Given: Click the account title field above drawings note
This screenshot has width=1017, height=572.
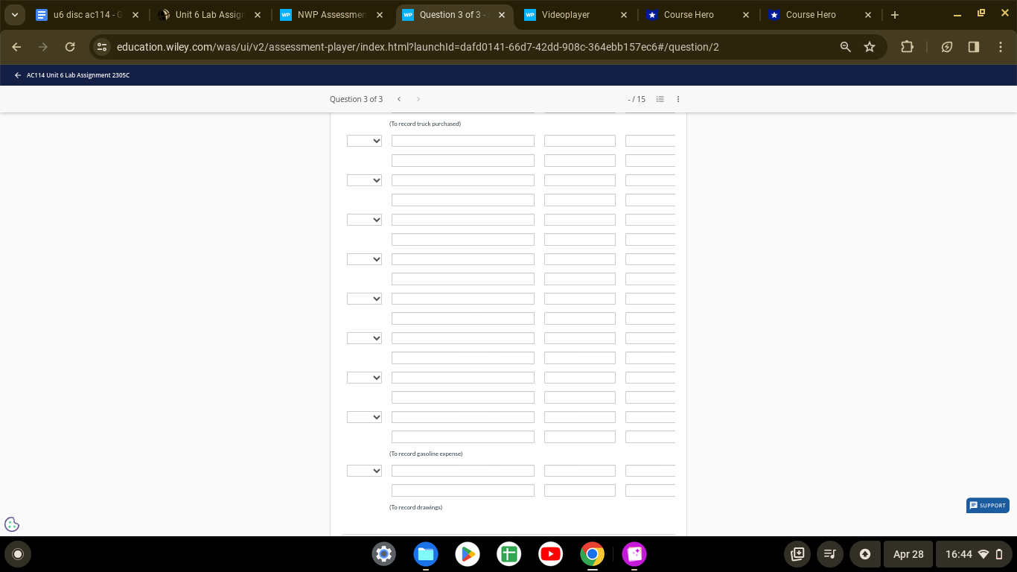Looking at the screenshot, I should click(463, 491).
